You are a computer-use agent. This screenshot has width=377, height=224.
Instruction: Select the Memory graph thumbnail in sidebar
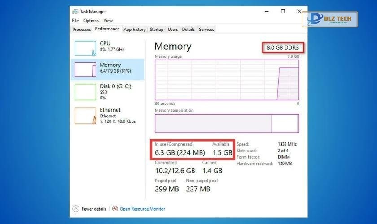click(85, 69)
